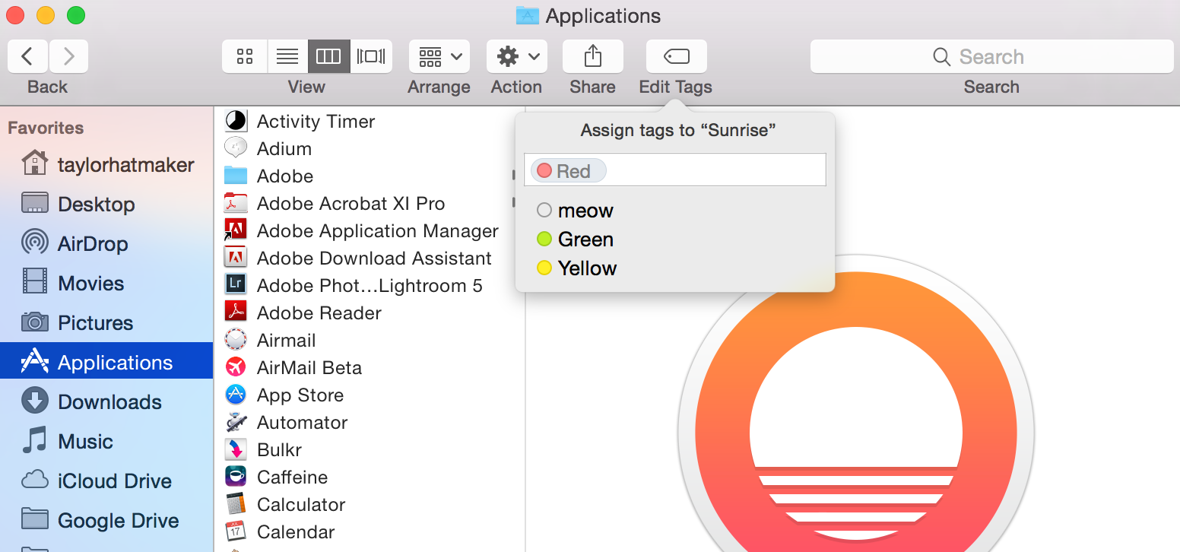This screenshot has height=552, width=1180.
Task: Click the tag entry field with Red
Action: (675, 170)
